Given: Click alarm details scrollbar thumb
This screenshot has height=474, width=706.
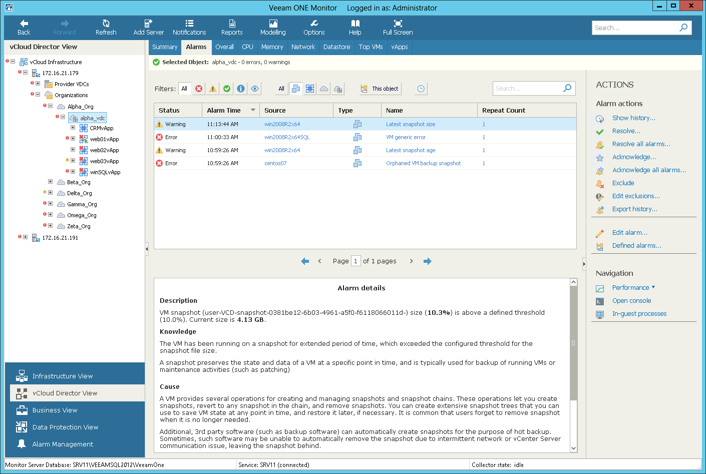Looking at the screenshot, I should tap(573, 343).
